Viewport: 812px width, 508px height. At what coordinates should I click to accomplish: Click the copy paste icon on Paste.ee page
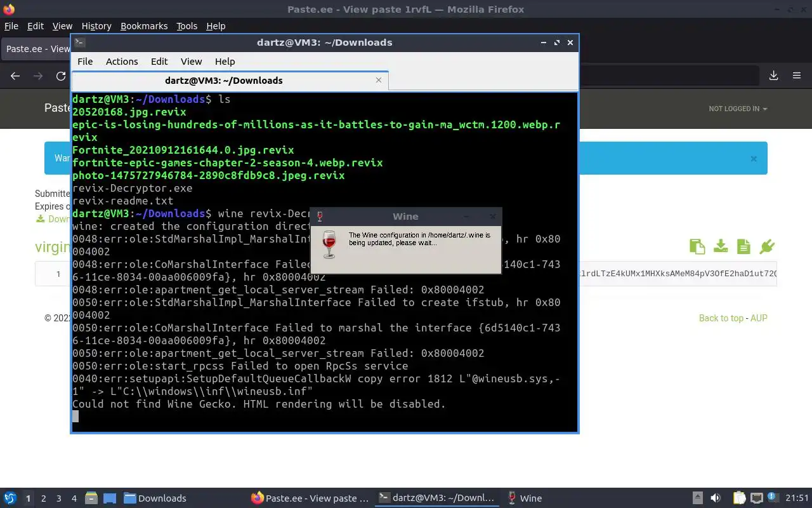pos(697,246)
